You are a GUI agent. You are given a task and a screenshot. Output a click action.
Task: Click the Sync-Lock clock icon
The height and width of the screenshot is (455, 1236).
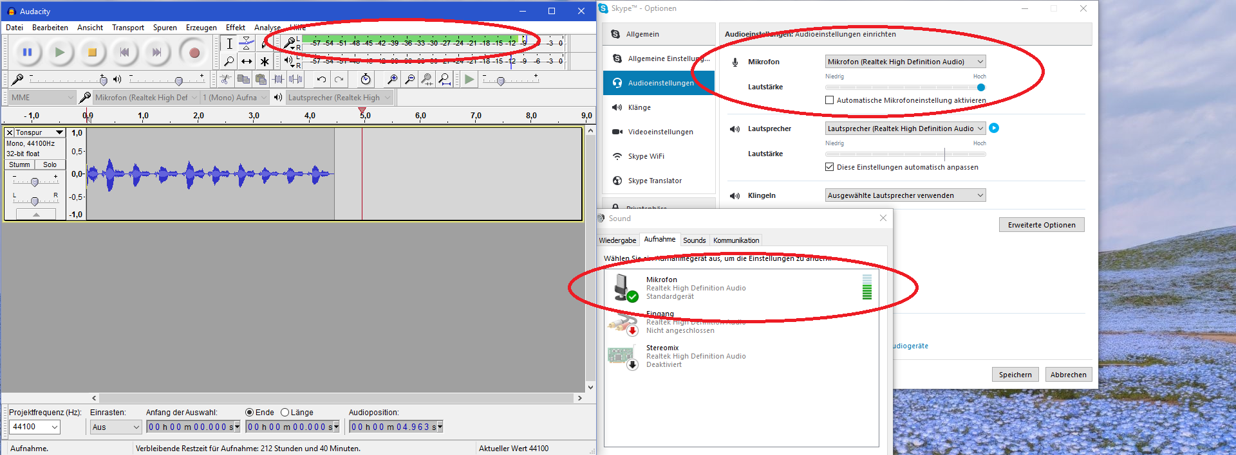pyautogui.click(x=366, y=79)
